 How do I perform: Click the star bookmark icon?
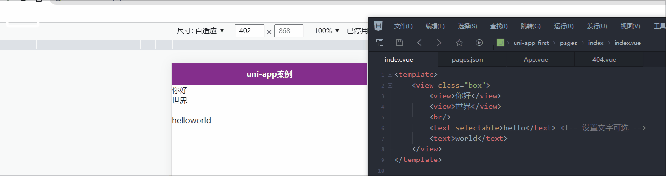click(459, 43)
